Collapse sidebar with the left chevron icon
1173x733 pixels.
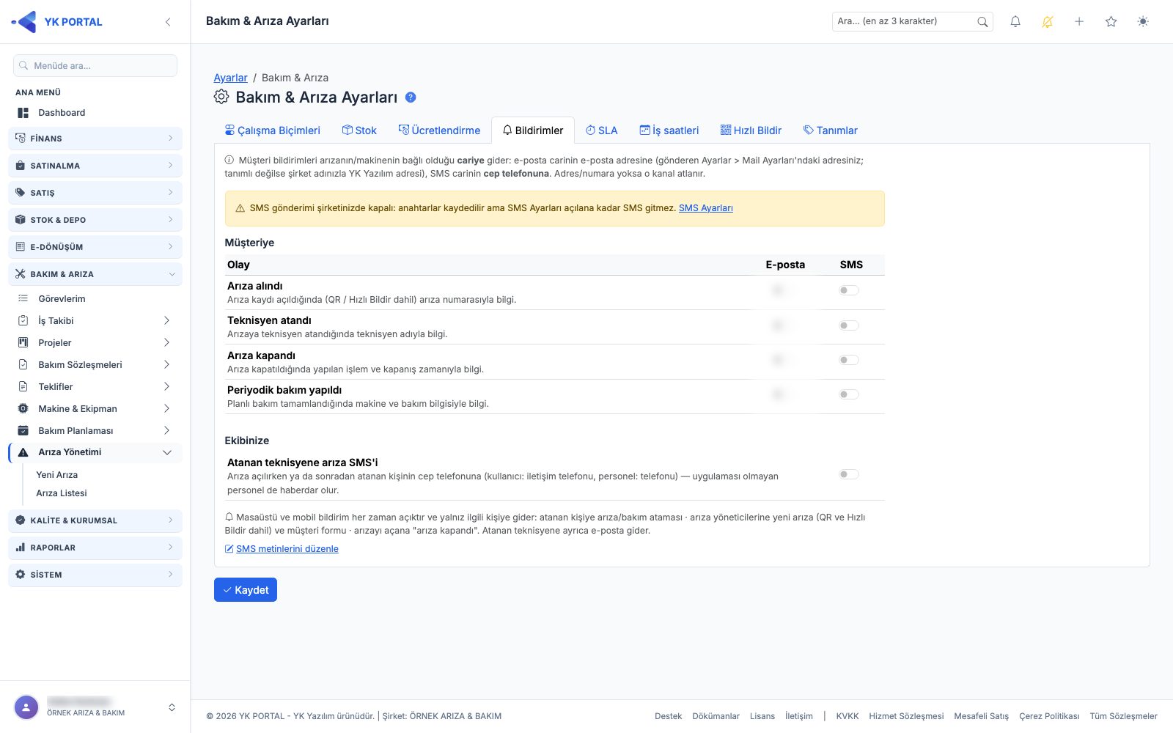tap(168, 22)
